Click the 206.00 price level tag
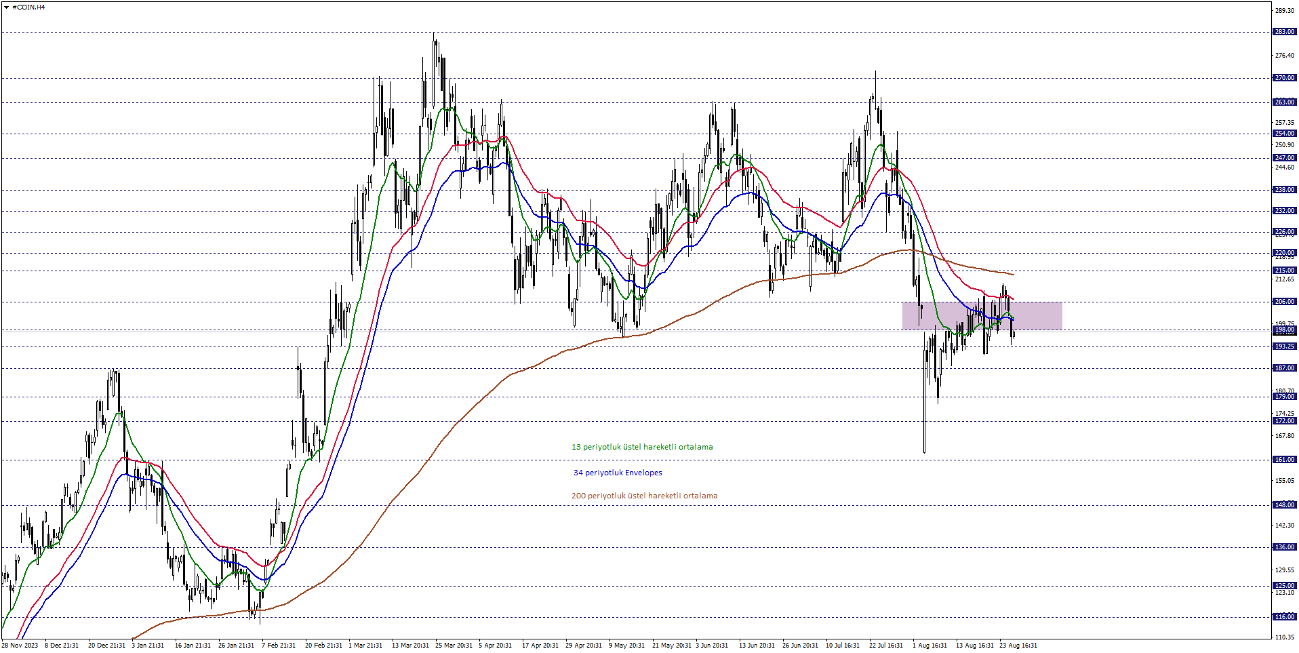The height and width of the screenshot is (653, 1299). click(1285, 302)
